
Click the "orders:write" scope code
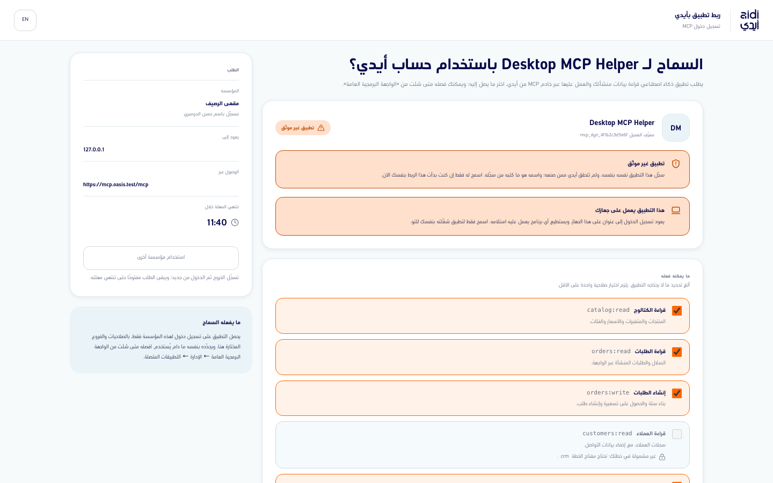[x=608, y=393]
